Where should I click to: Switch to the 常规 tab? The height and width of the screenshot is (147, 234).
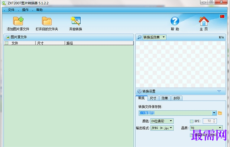pyautogui.click(x=141, y=98)
